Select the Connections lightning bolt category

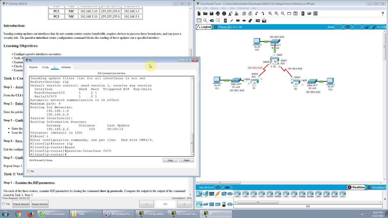218,194
